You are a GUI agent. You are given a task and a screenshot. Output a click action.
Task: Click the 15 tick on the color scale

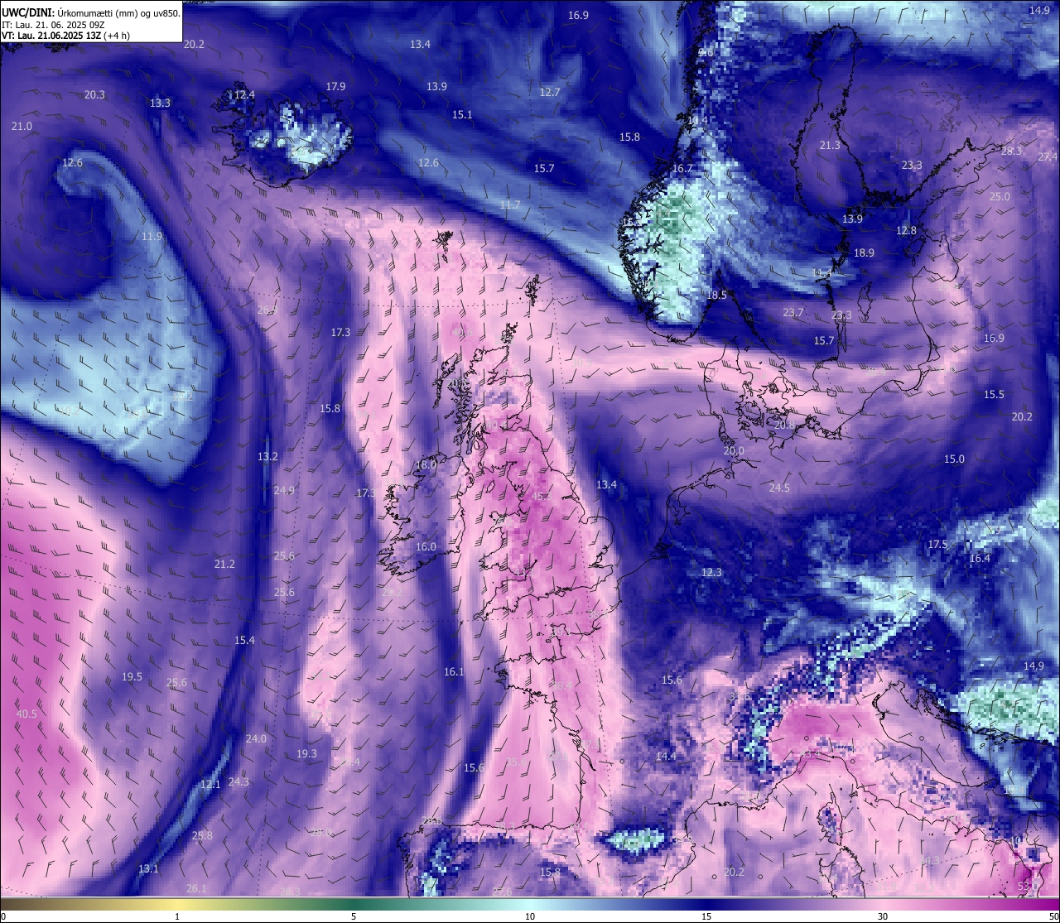click(706, 916)
